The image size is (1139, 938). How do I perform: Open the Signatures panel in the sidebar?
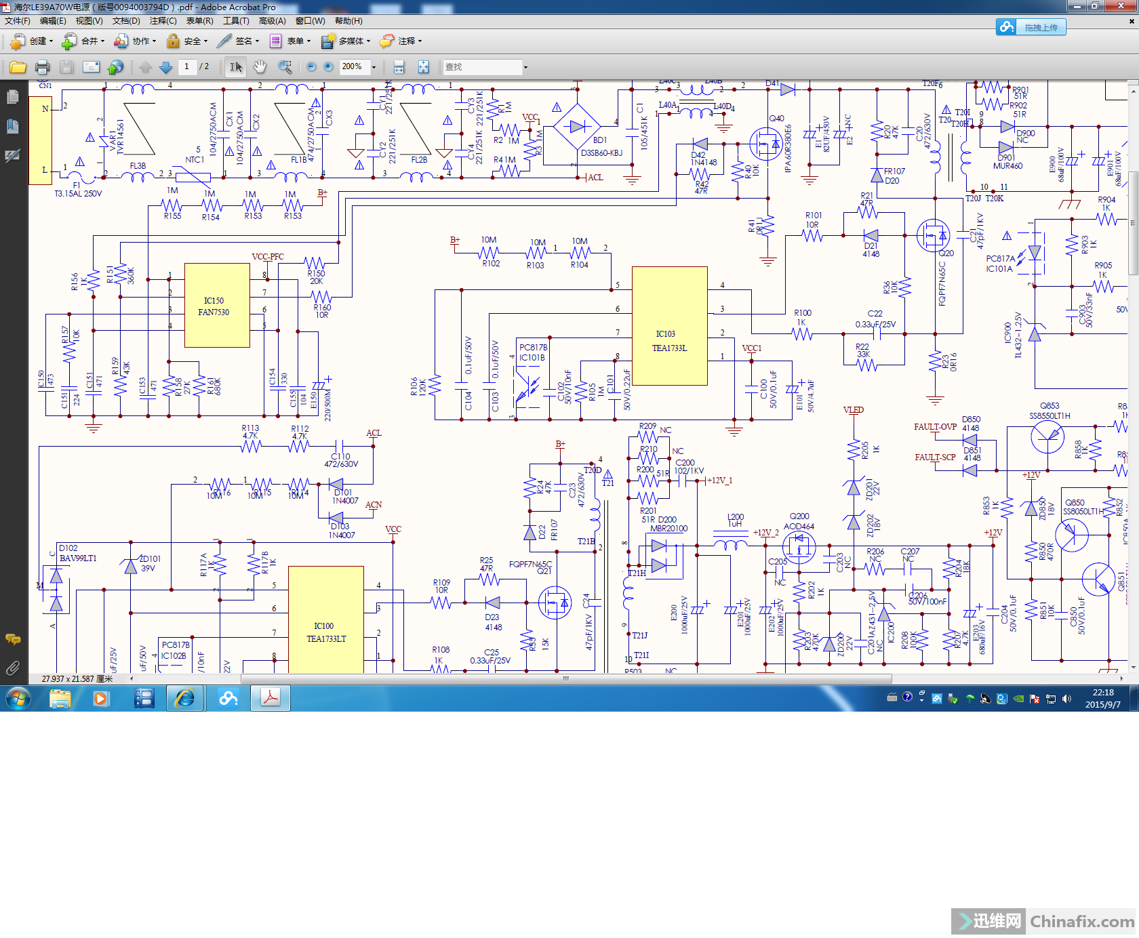click(13, 156)
